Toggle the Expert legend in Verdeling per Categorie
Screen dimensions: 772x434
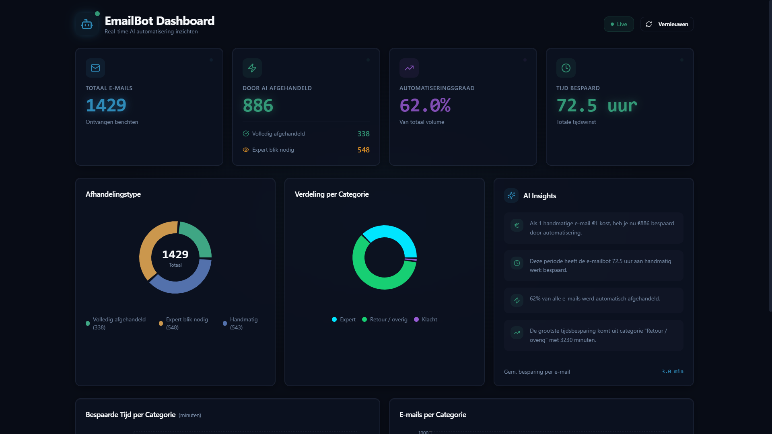click(x=343, y=319)
